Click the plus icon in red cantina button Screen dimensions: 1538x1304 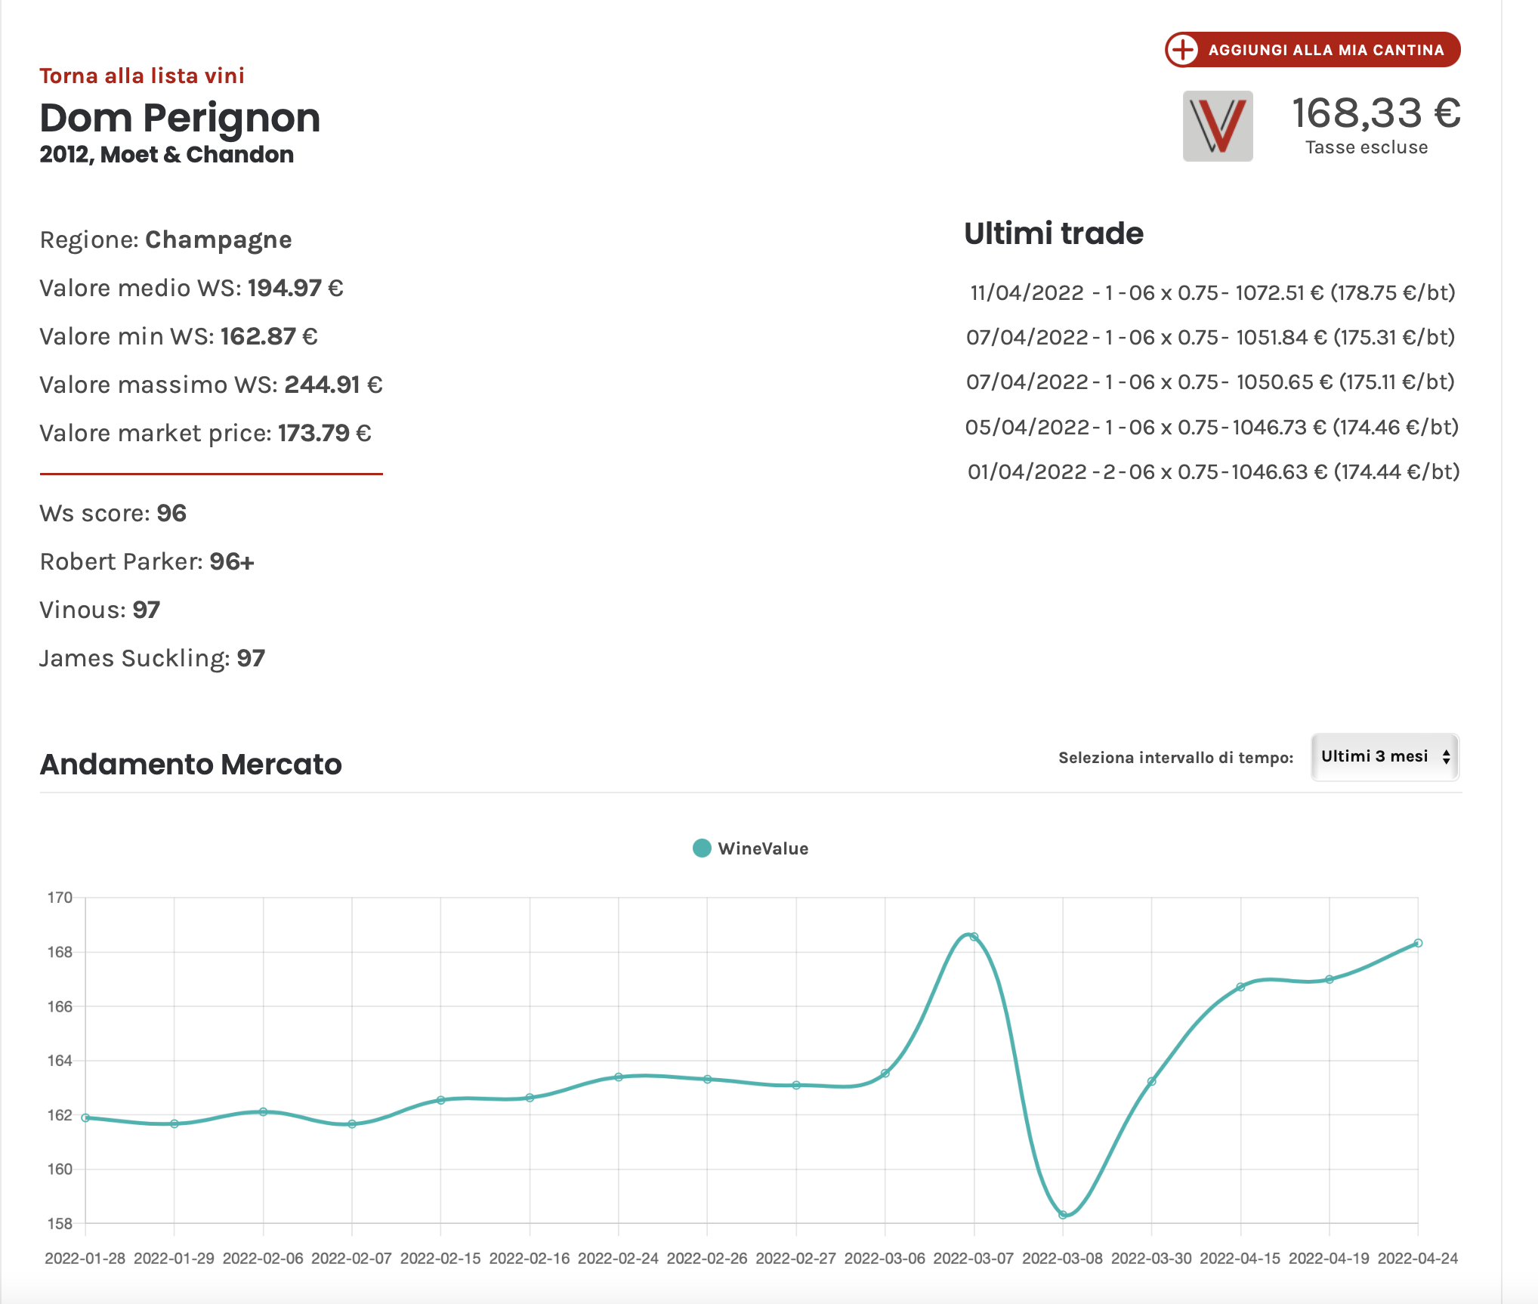(x=1183, y=50)
